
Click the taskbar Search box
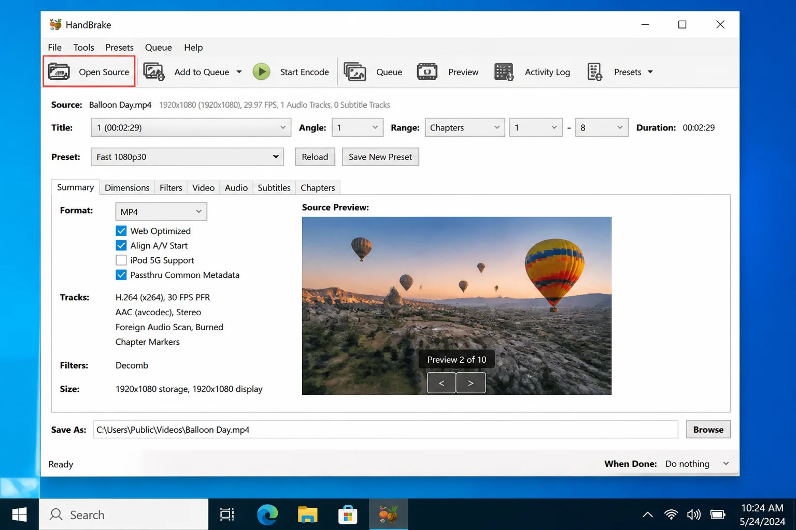coord(123,514)
